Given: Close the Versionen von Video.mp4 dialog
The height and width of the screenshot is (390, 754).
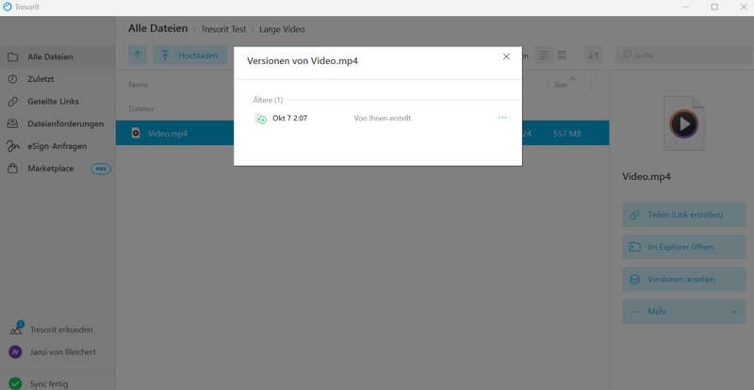Looking at the screenshot, I should [506, 57].
